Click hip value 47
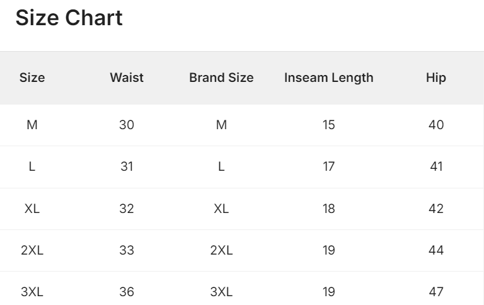The image size is (484, 305). coord(435,292)
